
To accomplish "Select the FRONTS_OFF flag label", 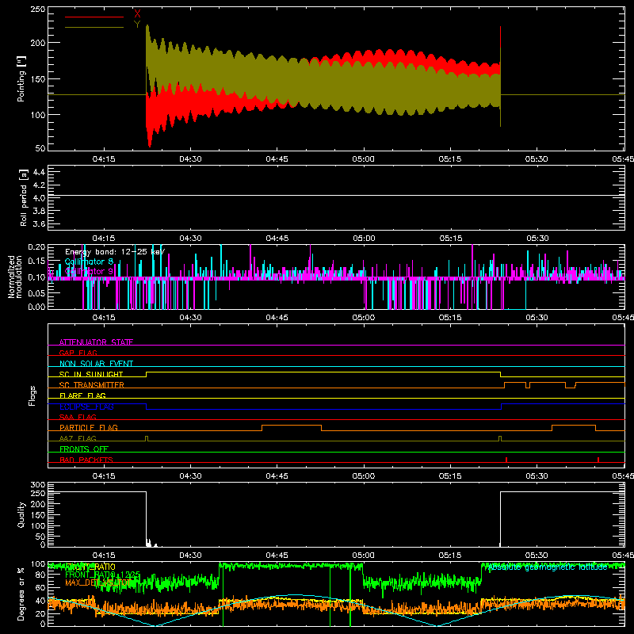I will [84, 449].
